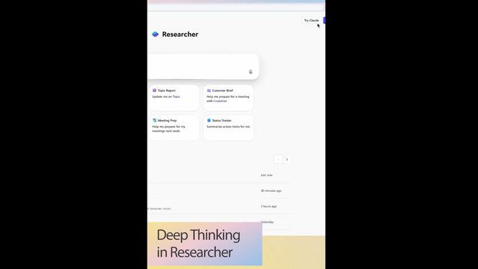
Task: Click the Customer Brief people icon
Action: 209,91
